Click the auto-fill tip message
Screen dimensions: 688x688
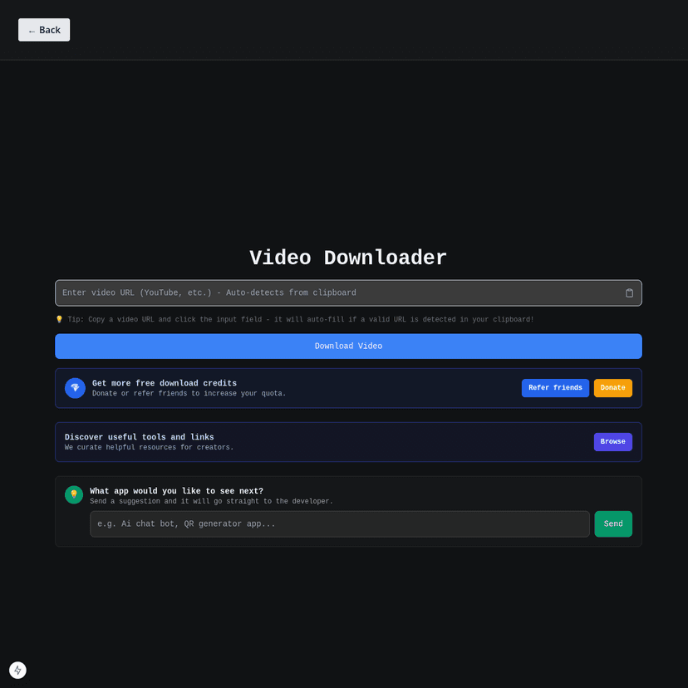(295, 319)
